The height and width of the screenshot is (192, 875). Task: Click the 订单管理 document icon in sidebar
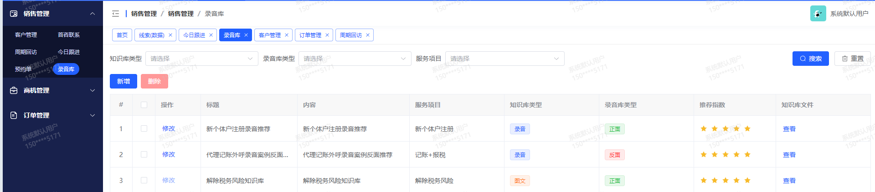click(x=14, y=115)
